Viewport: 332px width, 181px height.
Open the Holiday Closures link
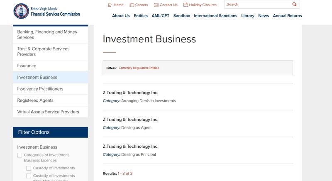coord(203,5)
